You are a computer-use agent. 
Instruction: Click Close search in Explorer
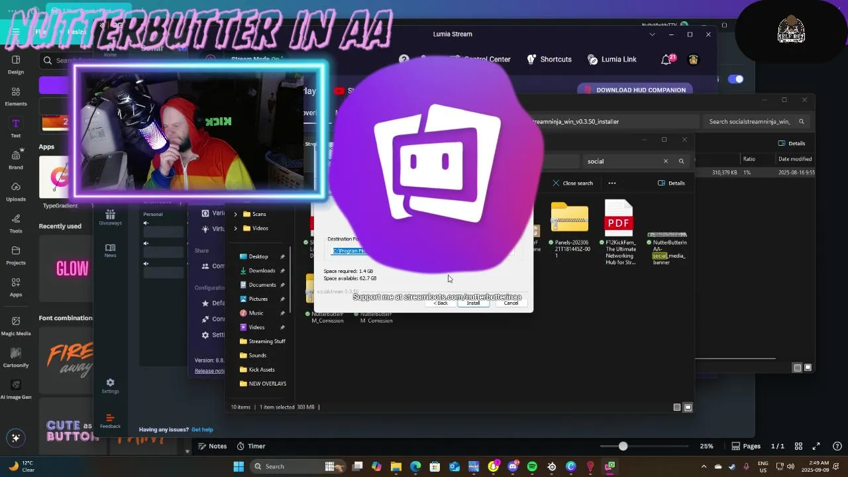(x=573, y=183)
